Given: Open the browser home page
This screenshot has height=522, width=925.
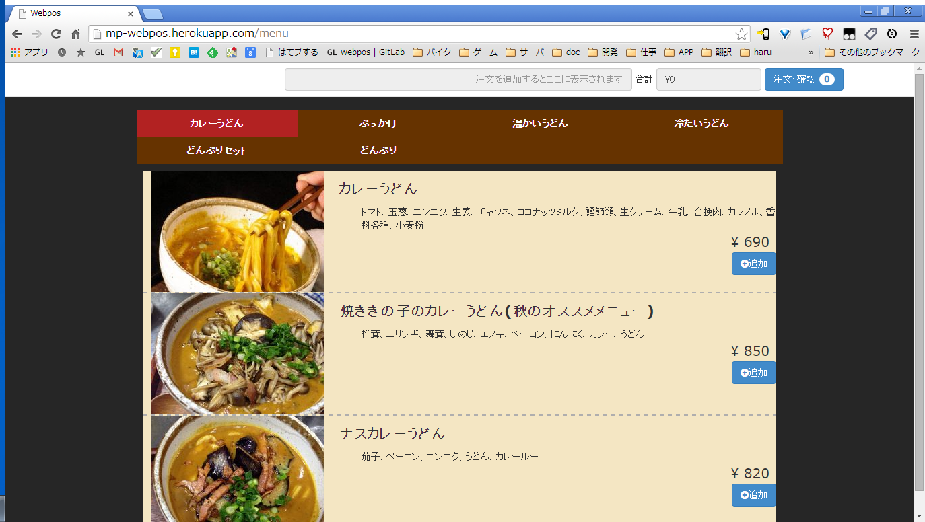Looking at the screenshot, I should [x=75, y=34].
